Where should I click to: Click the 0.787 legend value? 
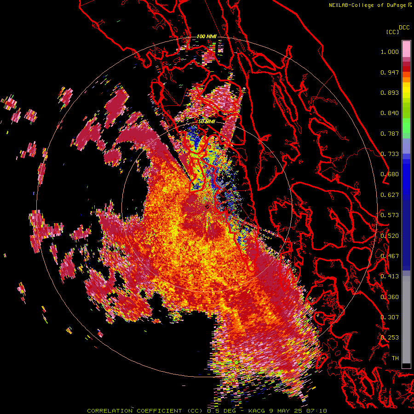[x=390, y=133]
